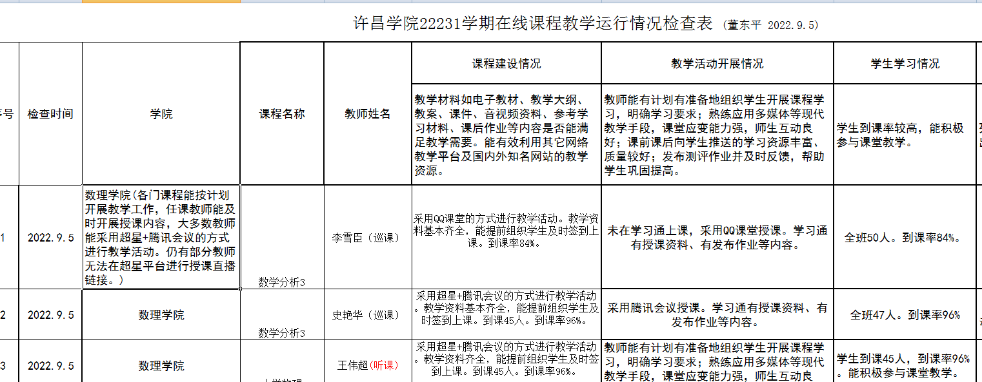
Task: Select the criteria cell starting with 教学材料如电子教材
Action: pyautogui.click(x=506, y=135)
